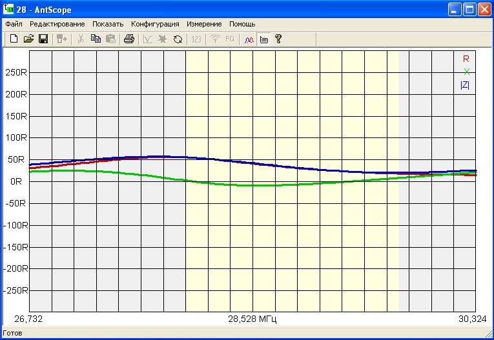
Task: Toggle the legend list toolbar button
Action: (x=263, y=39)
